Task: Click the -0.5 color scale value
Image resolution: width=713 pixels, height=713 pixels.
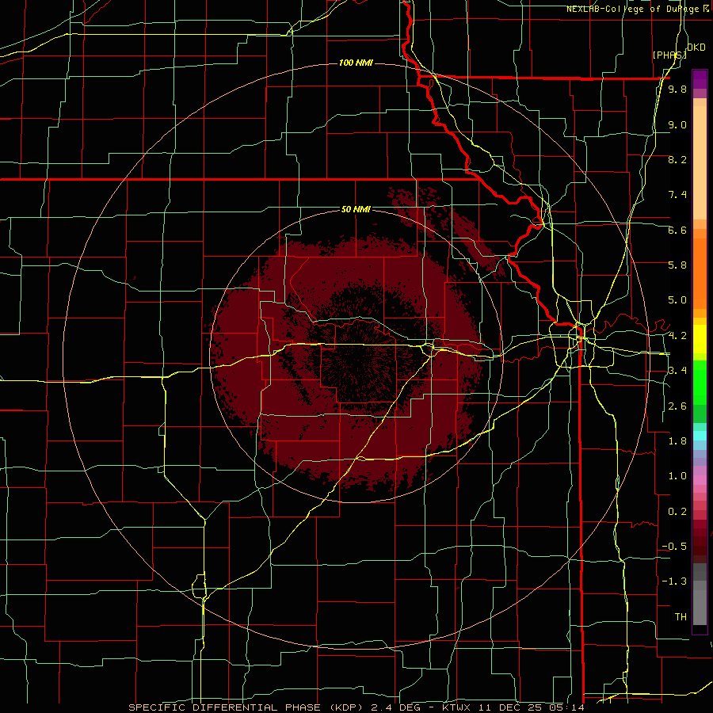Action: [x=674, y=546]
